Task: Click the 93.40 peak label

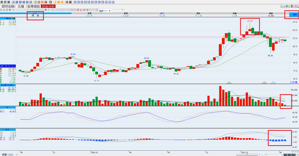Action: tap(73, 54)
